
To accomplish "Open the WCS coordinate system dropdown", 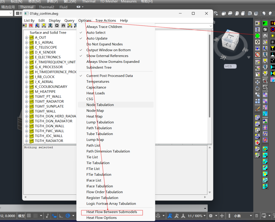I will [230, 66].
